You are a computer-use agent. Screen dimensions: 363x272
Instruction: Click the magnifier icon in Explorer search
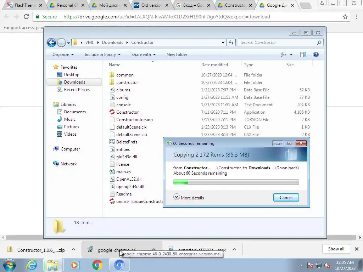click(x=319, y=42)
